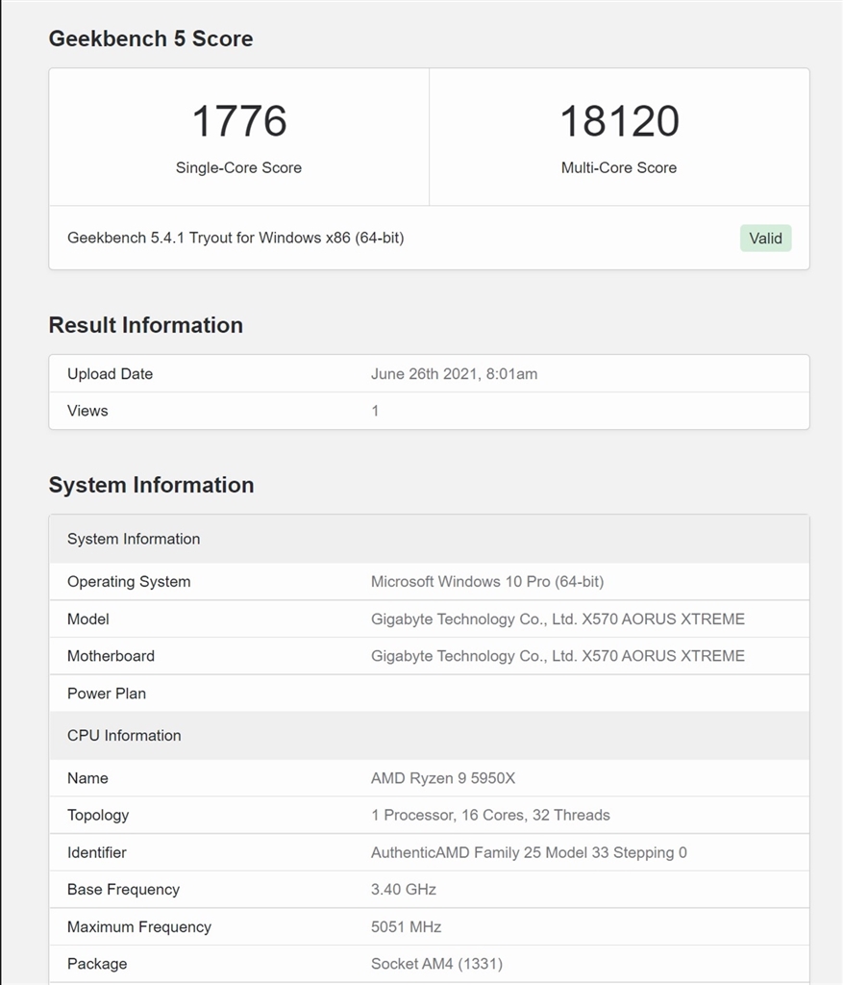Click the empty Power Plan row
The image size is (843, 985).
(428, 694)
